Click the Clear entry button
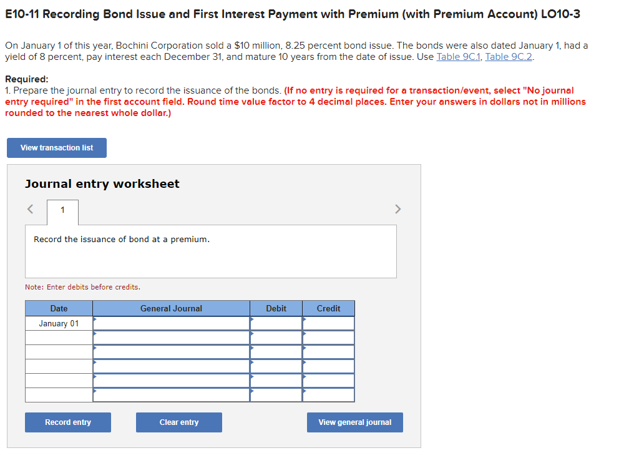The height and width of the screenshot is (463, 629). [178, 422]
